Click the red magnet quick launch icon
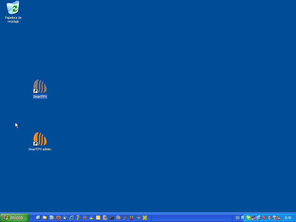296x222 pixels. pos(132,218)
